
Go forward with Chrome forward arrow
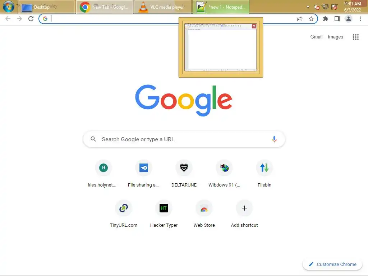(x=19, y=19)
